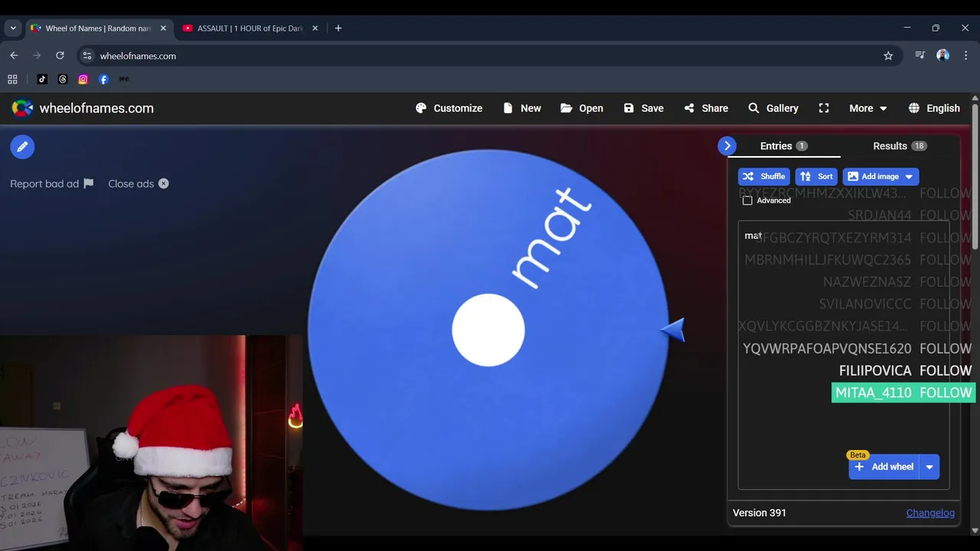Create a New wheel
Viewport: 980px width, 551px height.
tap(521, 108)
